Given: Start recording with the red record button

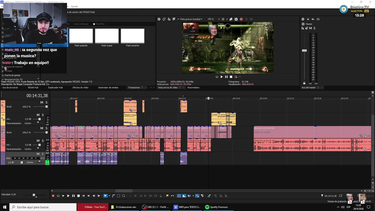Looking at the screenshot, I should [53, 196].
